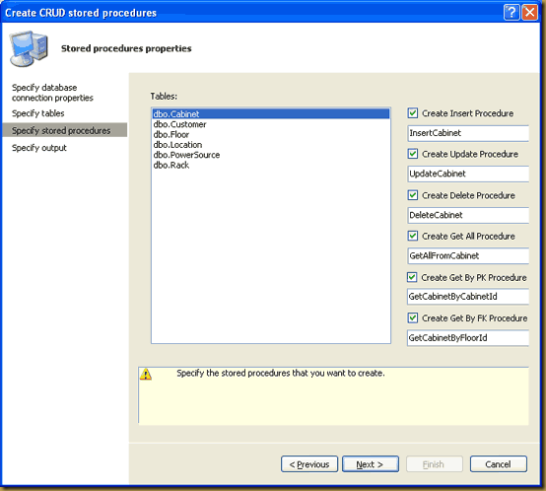Screen dimensions: 546x491
Task: Uncheck Create Insert Procedure
Action: pos(413,113)
